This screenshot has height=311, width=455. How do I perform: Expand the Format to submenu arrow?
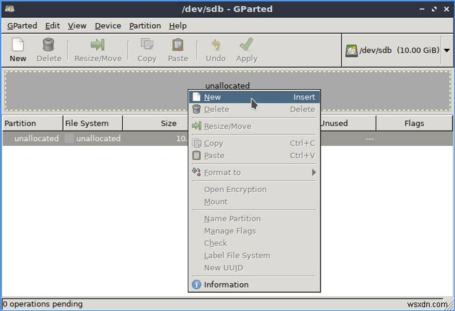(x=314, y=172)
